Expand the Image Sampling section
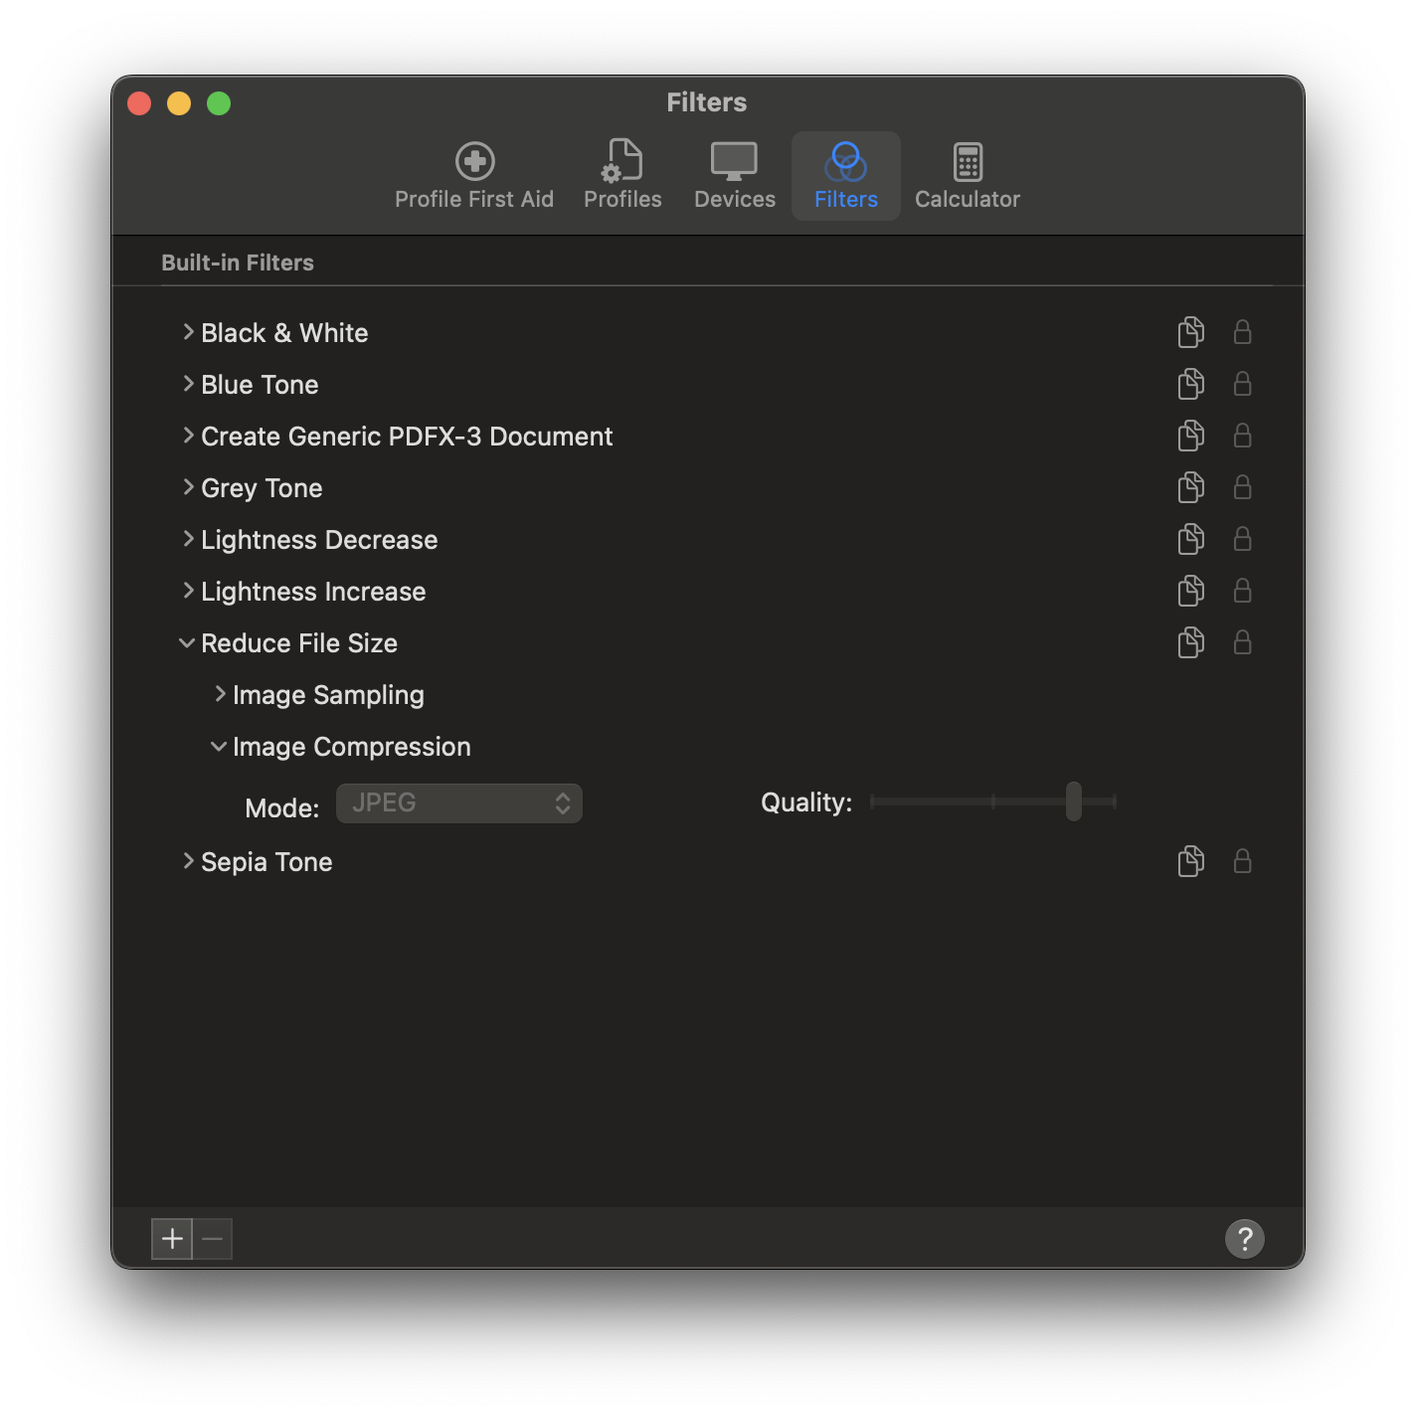 219,694
